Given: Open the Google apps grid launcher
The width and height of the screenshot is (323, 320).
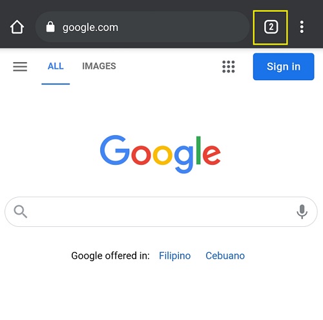Looking at the screenshot, I should [229, 67].
